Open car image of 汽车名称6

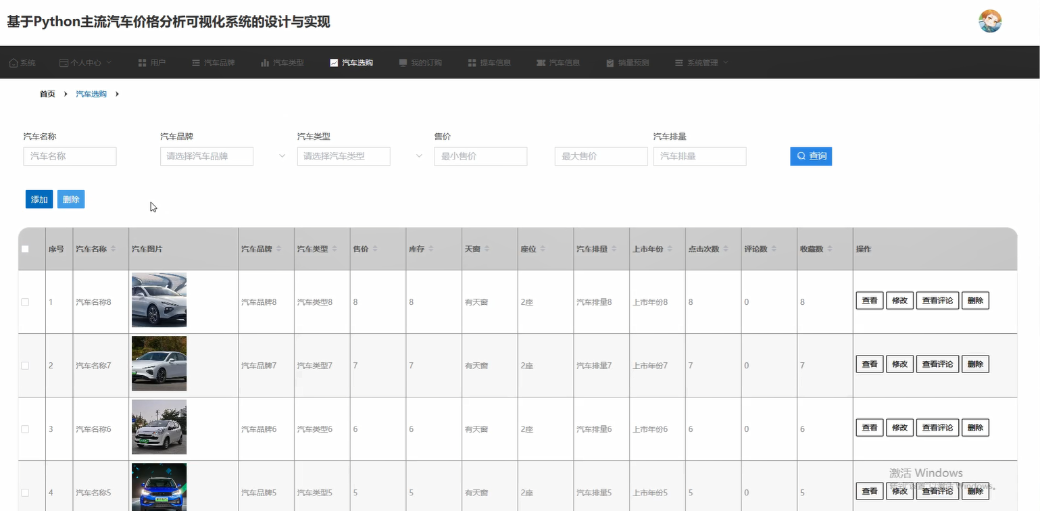coord(159,427)
